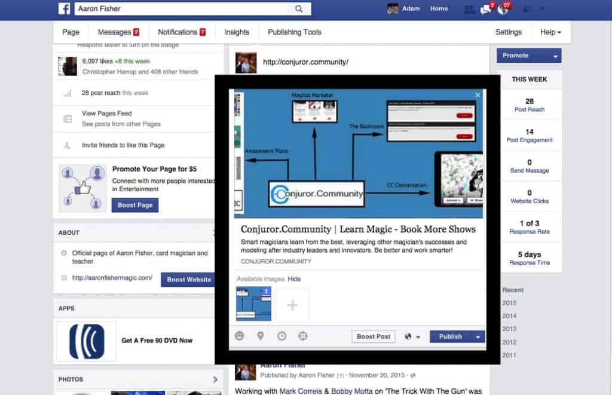Click the location pin icon in composer
The height and width of the screenshot is (395, 612).
click(x=261, y=336)
